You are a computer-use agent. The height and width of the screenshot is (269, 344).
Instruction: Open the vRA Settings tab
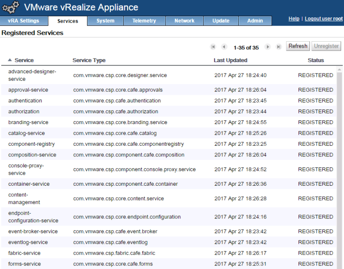pos(23,21)
